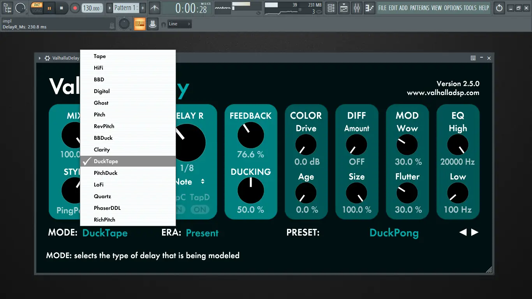Open the ValhallaDelay plugin gear options
Image resolution: width=532 pixels, height=299 pixels.
[48, 58]
